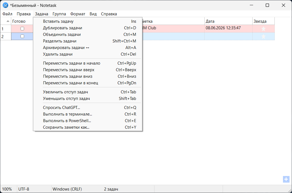The height and width of the screenshot is (193, 292).
Task: Select Выполнить в терминале...
Action: pyautogui.click(x=88, y=114)
